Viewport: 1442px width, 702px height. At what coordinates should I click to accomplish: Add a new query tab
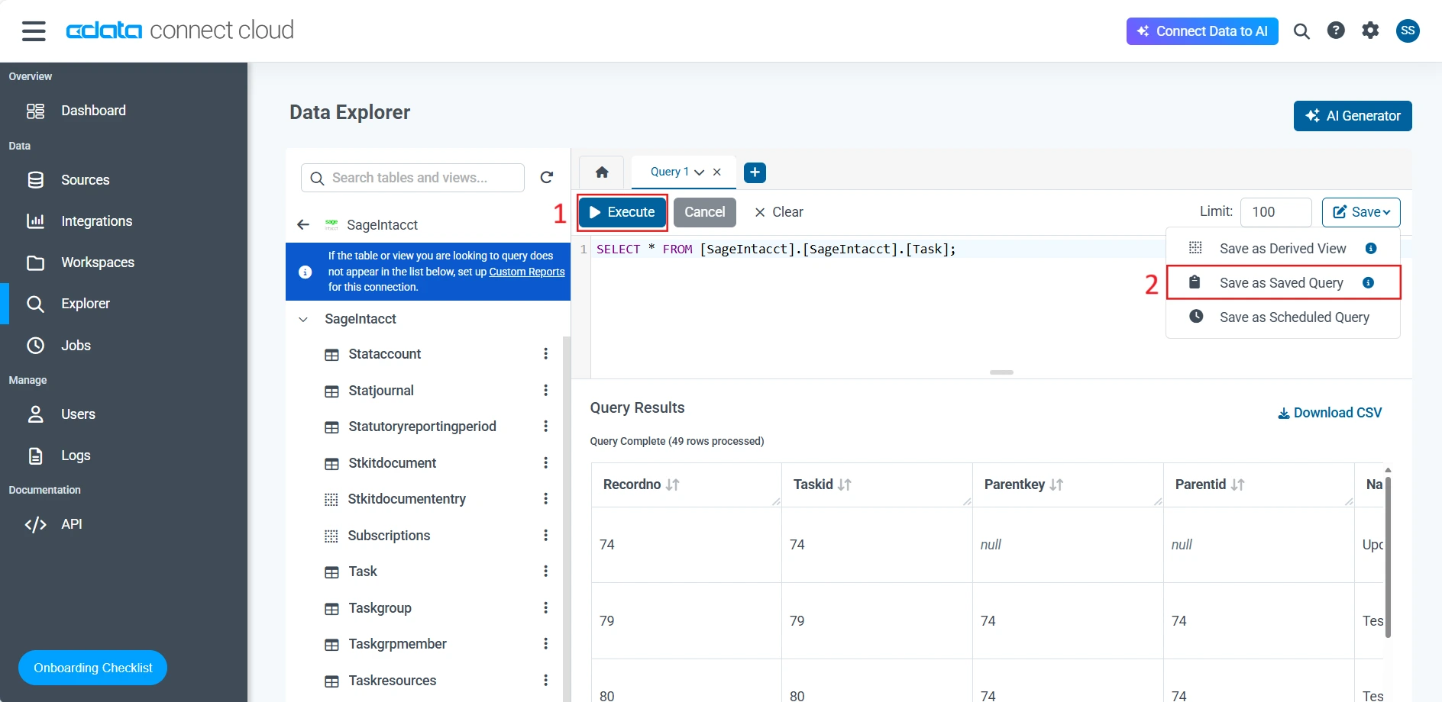[x=755, y=172]
